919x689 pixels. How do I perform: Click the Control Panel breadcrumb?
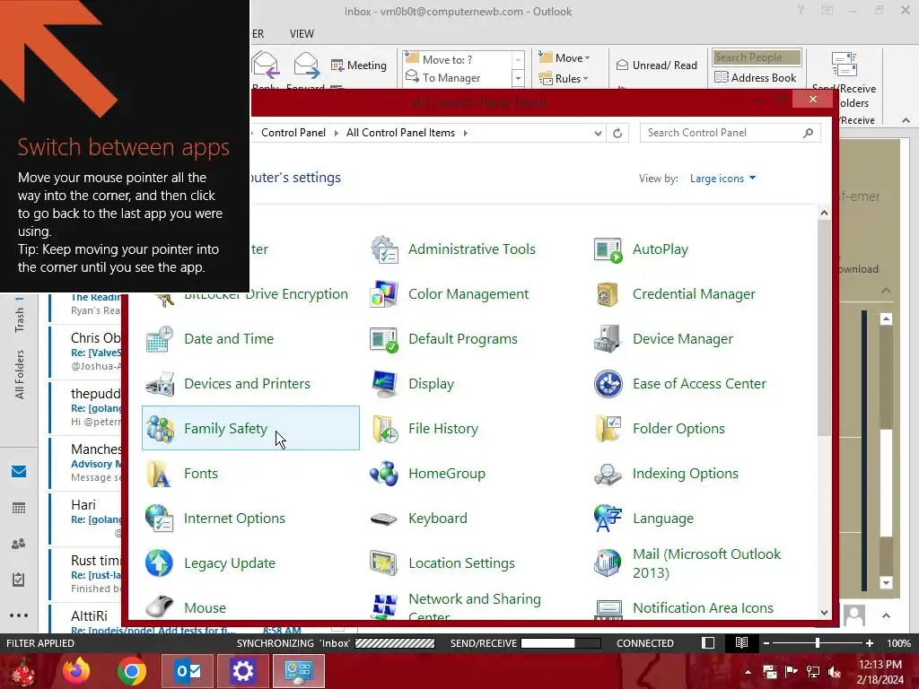(x=293, y=133)
